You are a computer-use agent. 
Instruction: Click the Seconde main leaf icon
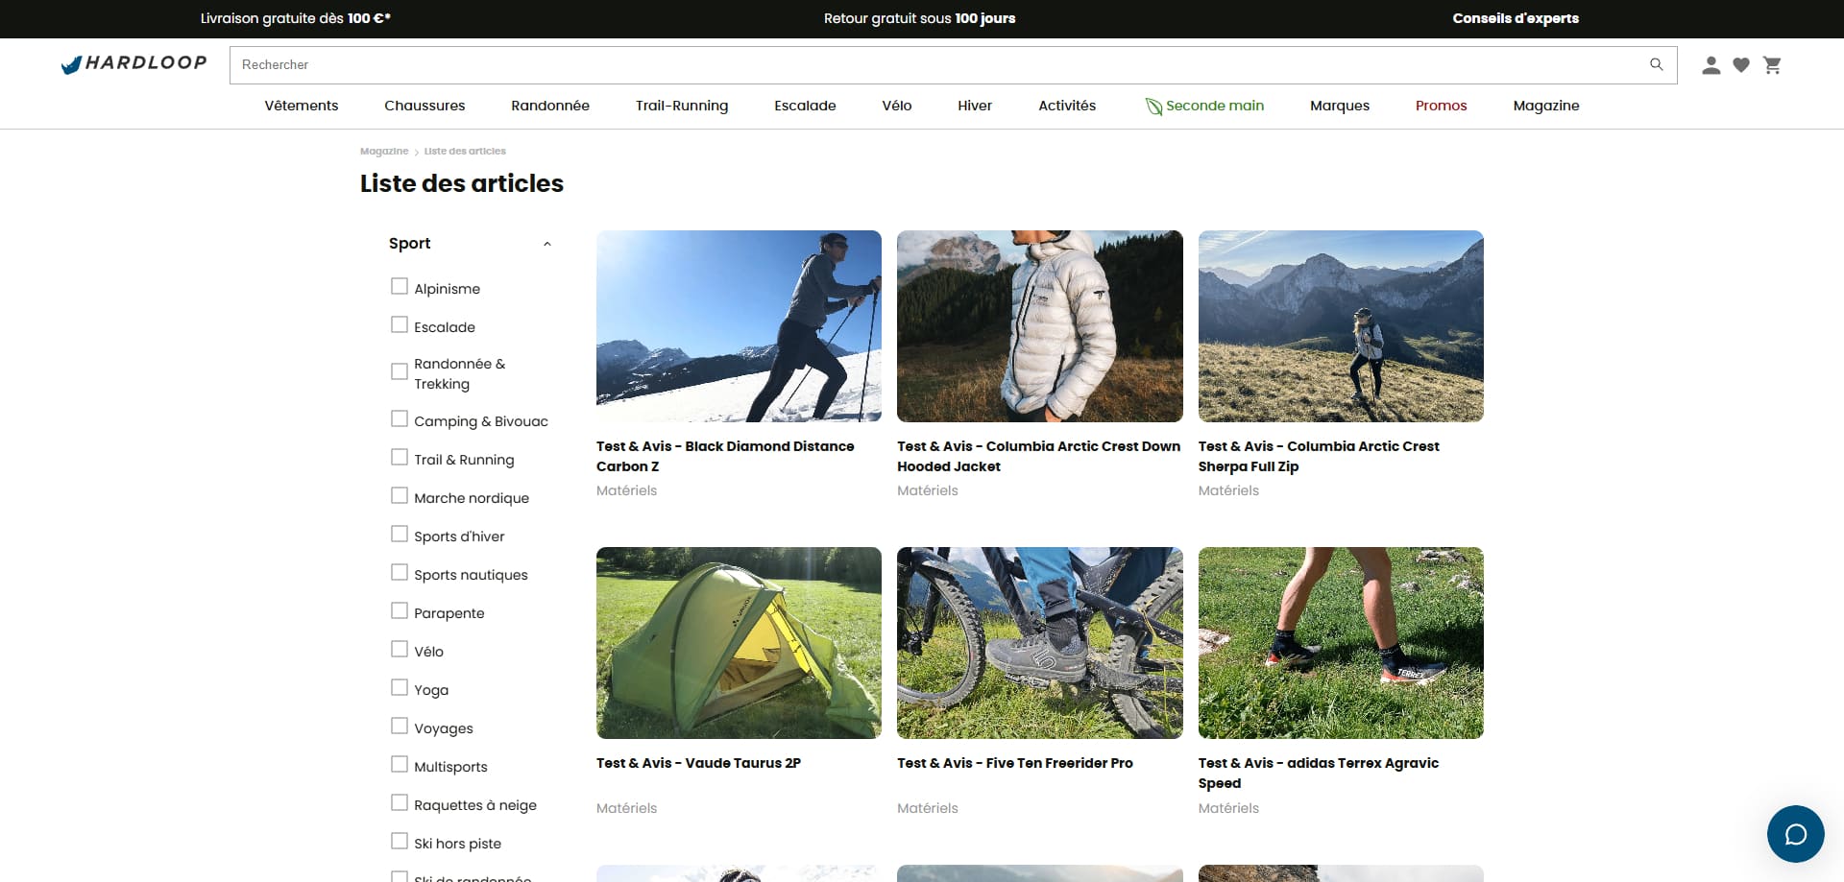[1153, 106]
